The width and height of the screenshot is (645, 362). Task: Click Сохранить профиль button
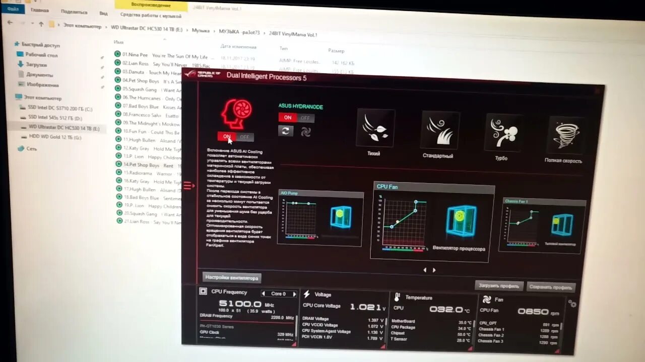(551, 287)
